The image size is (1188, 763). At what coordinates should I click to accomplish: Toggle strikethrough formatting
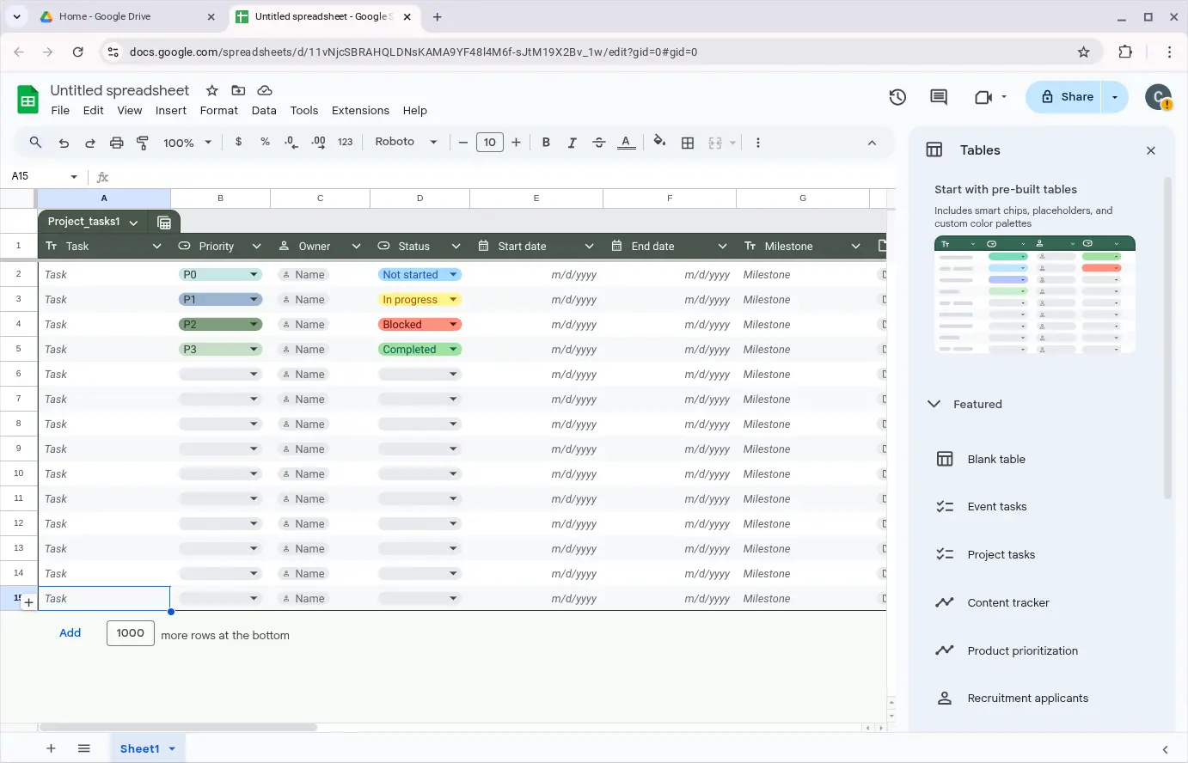click(599, 143)
